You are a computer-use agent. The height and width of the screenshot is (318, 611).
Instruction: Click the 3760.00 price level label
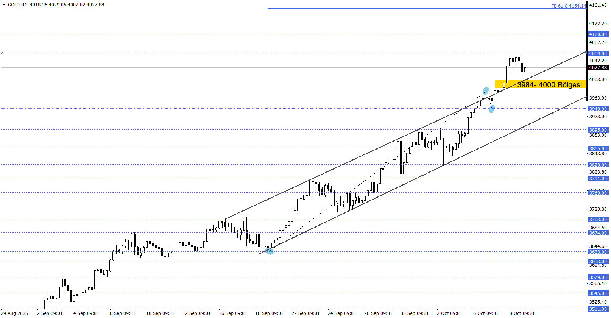click(598, 193)
